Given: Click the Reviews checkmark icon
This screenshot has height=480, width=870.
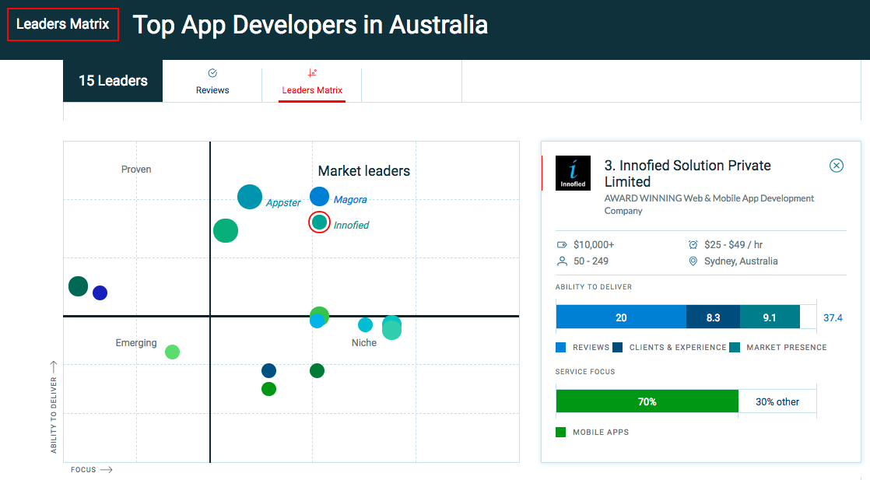Looking at the screenshot, I should tap(212, 72).
